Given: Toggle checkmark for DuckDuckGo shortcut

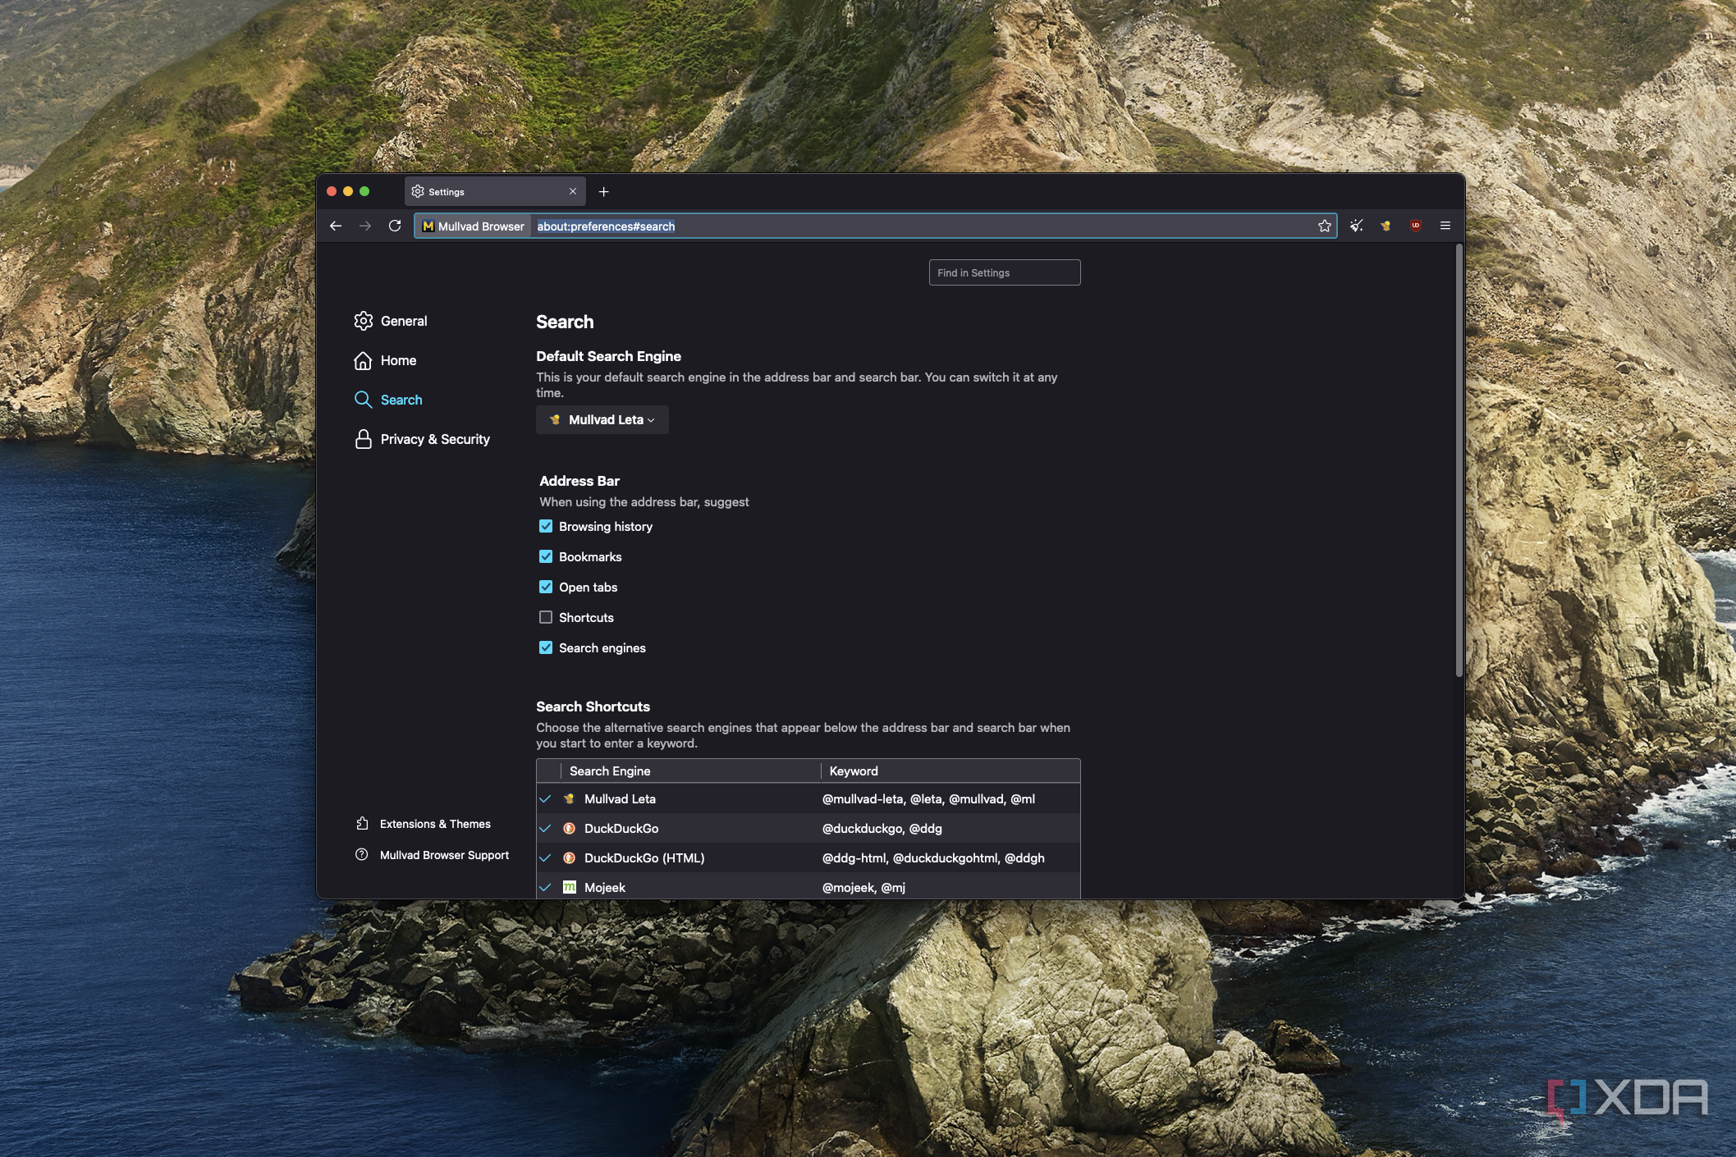Looking at the screenshot, I should point(545,828).
